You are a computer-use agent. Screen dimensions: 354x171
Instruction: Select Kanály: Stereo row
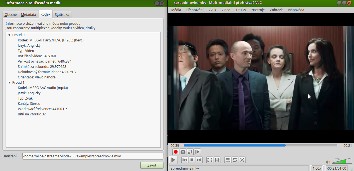click(29, 104)
